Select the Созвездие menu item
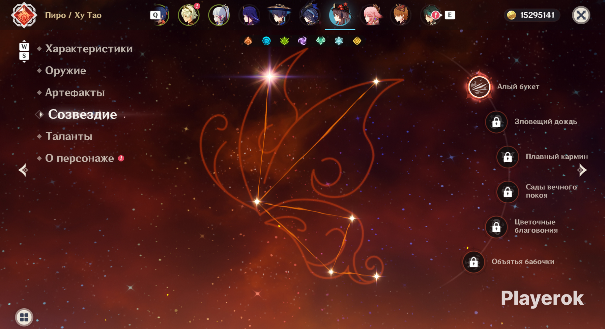 point(82,114)
